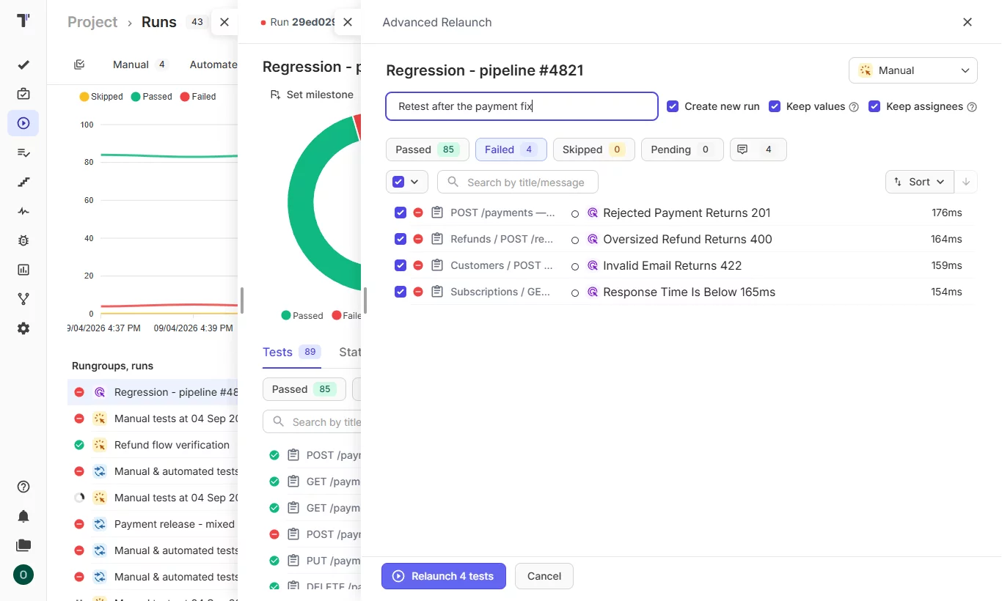The image size is (1002, 601).
Task: Filter by Passed 85 in relaunch panel
Action: point(428,150)
